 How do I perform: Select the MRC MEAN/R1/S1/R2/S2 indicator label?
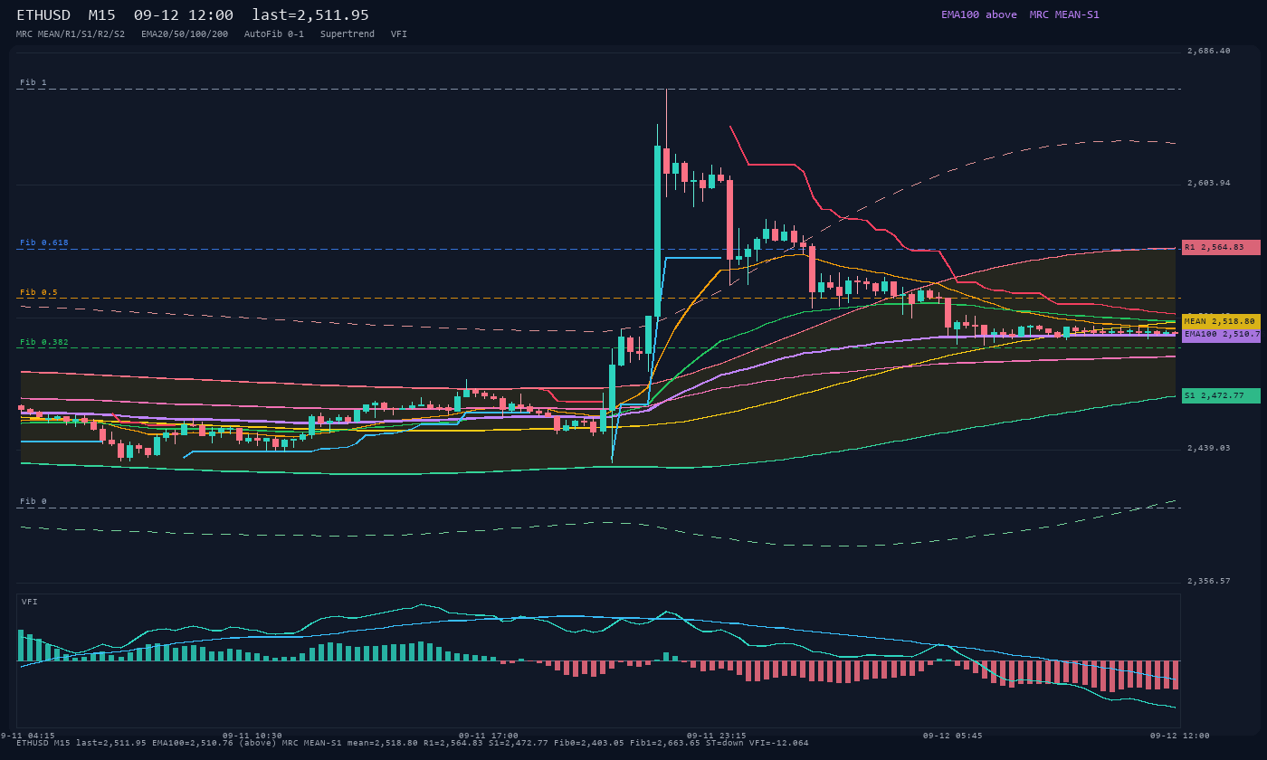click(x=71, y=34)
